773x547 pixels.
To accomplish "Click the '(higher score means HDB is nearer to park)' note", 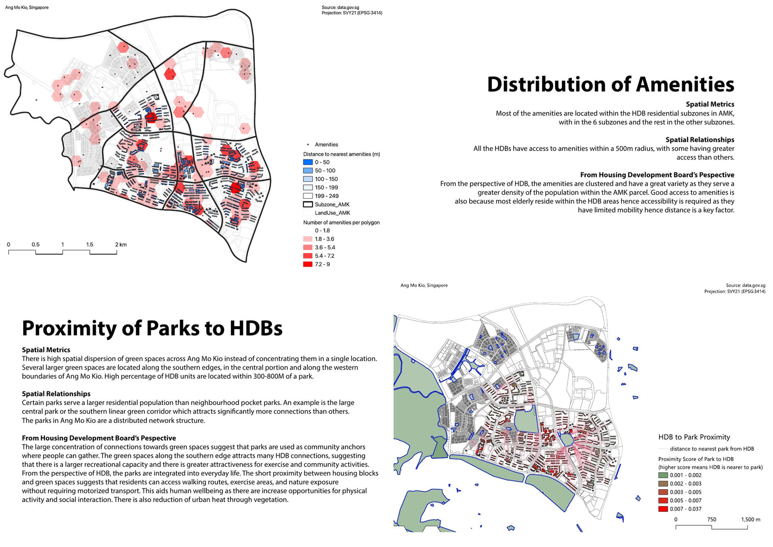I will click(x=711, y=467).
